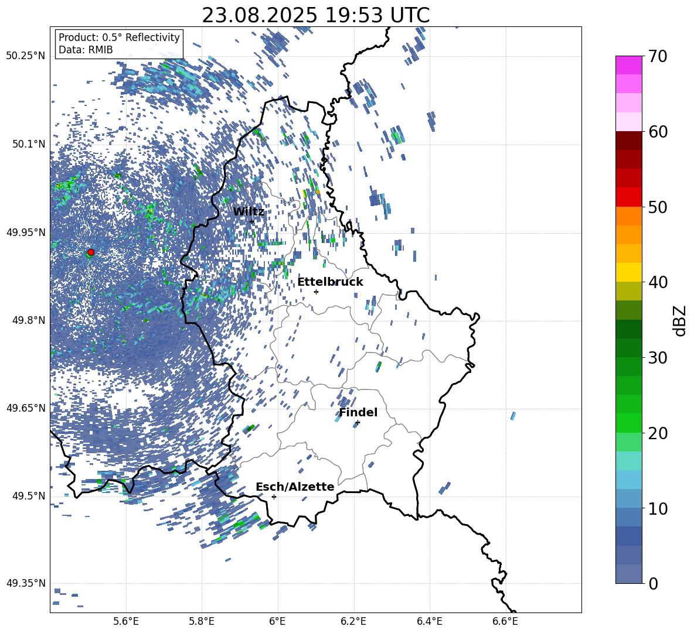Click the magenta top colorbar segment
Viewport: 694px width, 633px height.
628,65
